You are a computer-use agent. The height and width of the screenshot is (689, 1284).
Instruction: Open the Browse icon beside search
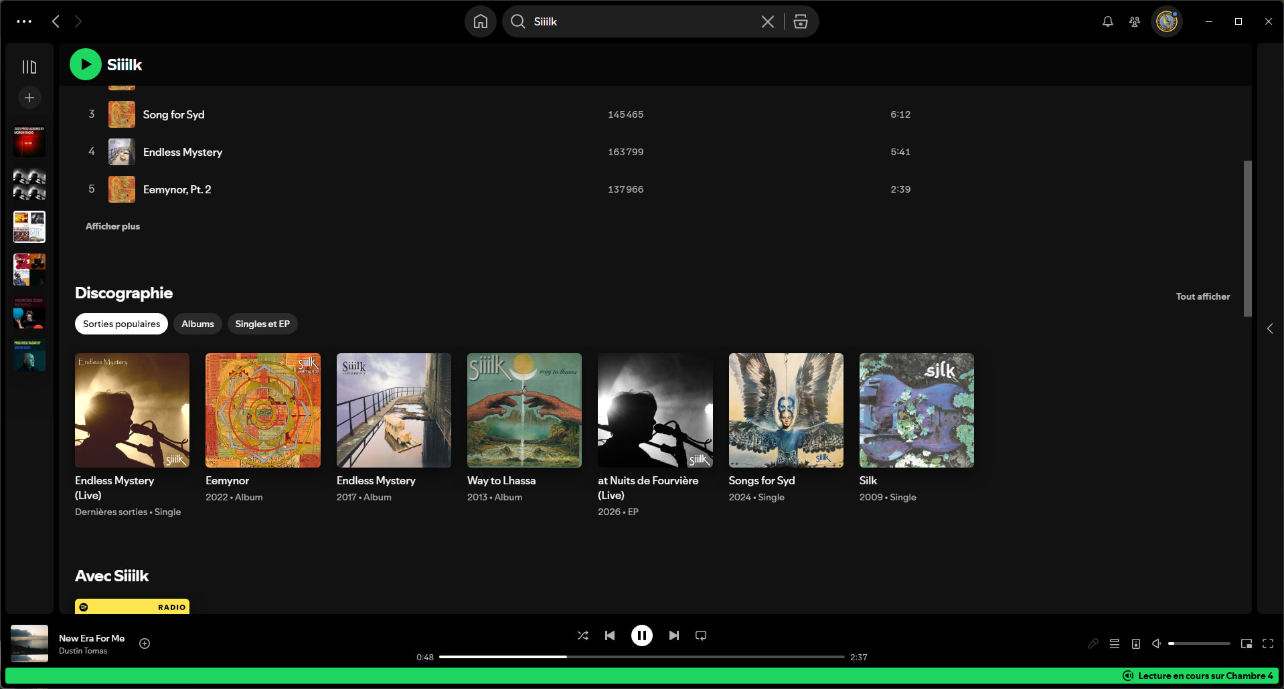point(801,21)
